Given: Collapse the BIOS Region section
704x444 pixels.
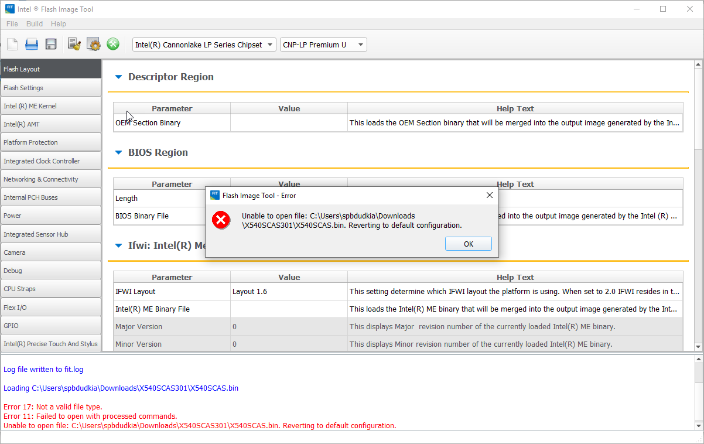Looking at the screenshot, I should point(119,152).
